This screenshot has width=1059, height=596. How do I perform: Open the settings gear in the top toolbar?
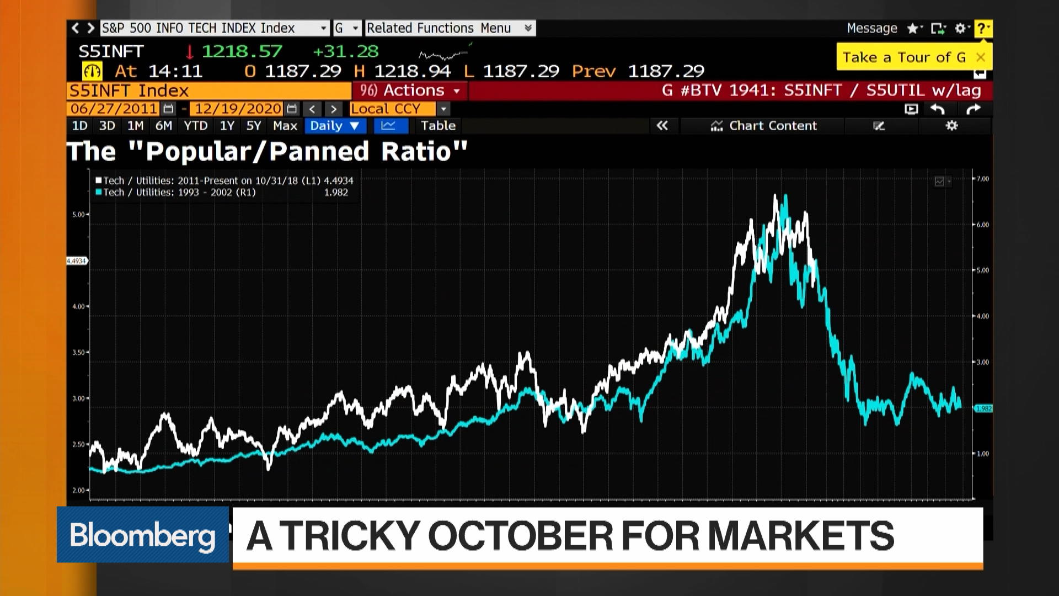(x=960, y=28)
